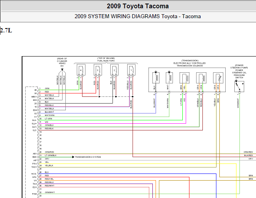Click the "SLU+" terminal label
Viewport: 256px width, 198px height.
coord(34,124)
